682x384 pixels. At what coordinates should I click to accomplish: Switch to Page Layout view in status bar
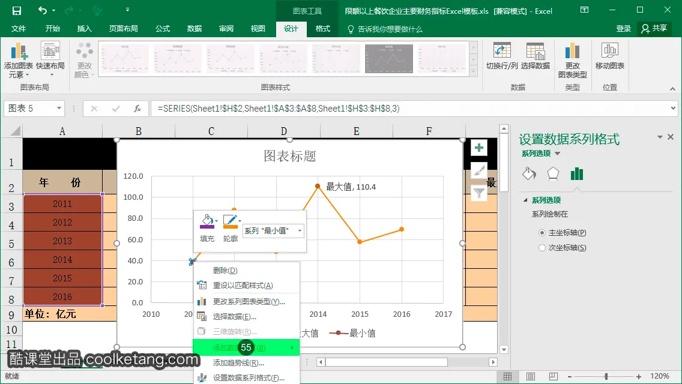pos(531,377)
